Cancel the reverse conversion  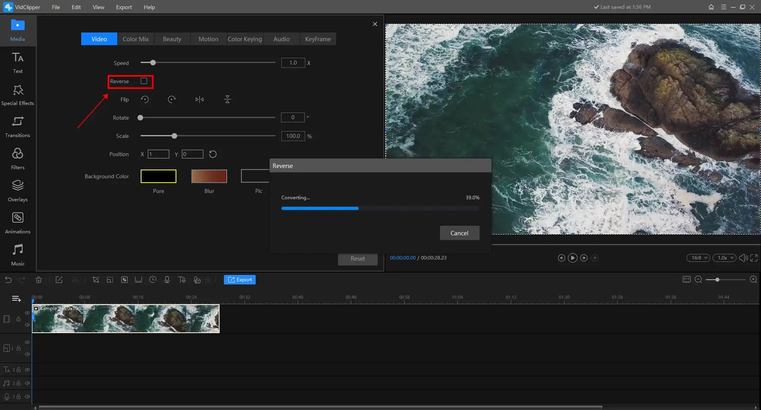pyautogui.click(x=459, y=233)
